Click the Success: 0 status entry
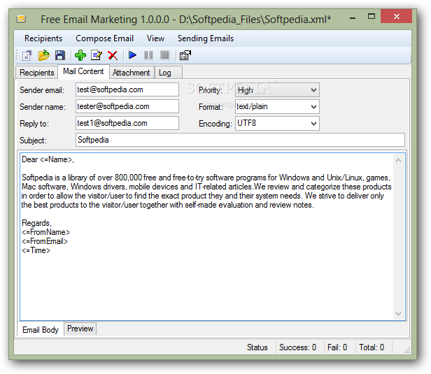This screenshot has width=431, height=374. coord(297,347)
